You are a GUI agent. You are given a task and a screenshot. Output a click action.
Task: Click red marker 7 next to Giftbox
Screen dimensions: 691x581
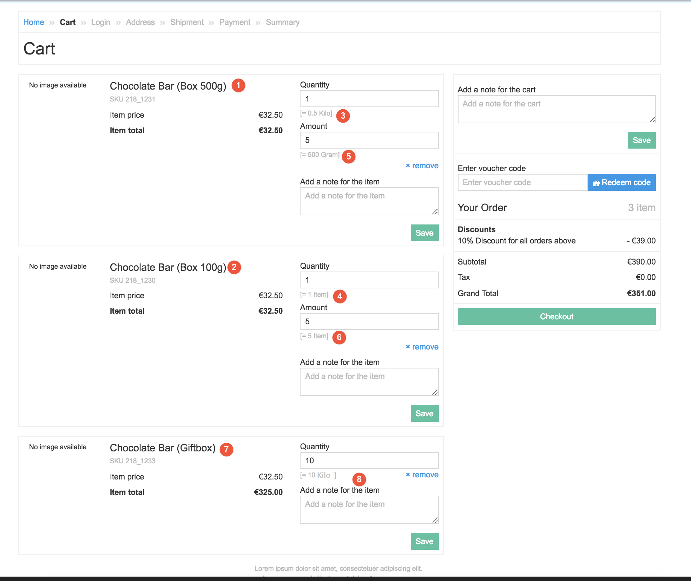click(x=226, y=449)
